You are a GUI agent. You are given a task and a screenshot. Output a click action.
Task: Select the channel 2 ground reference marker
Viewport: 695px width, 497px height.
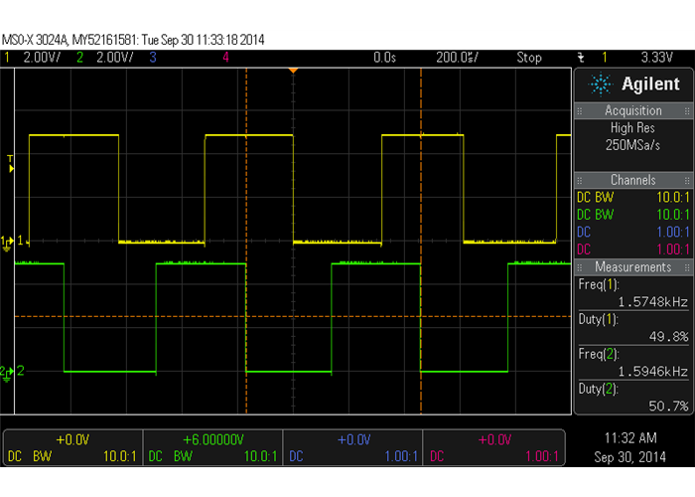(x=8, y=344)
